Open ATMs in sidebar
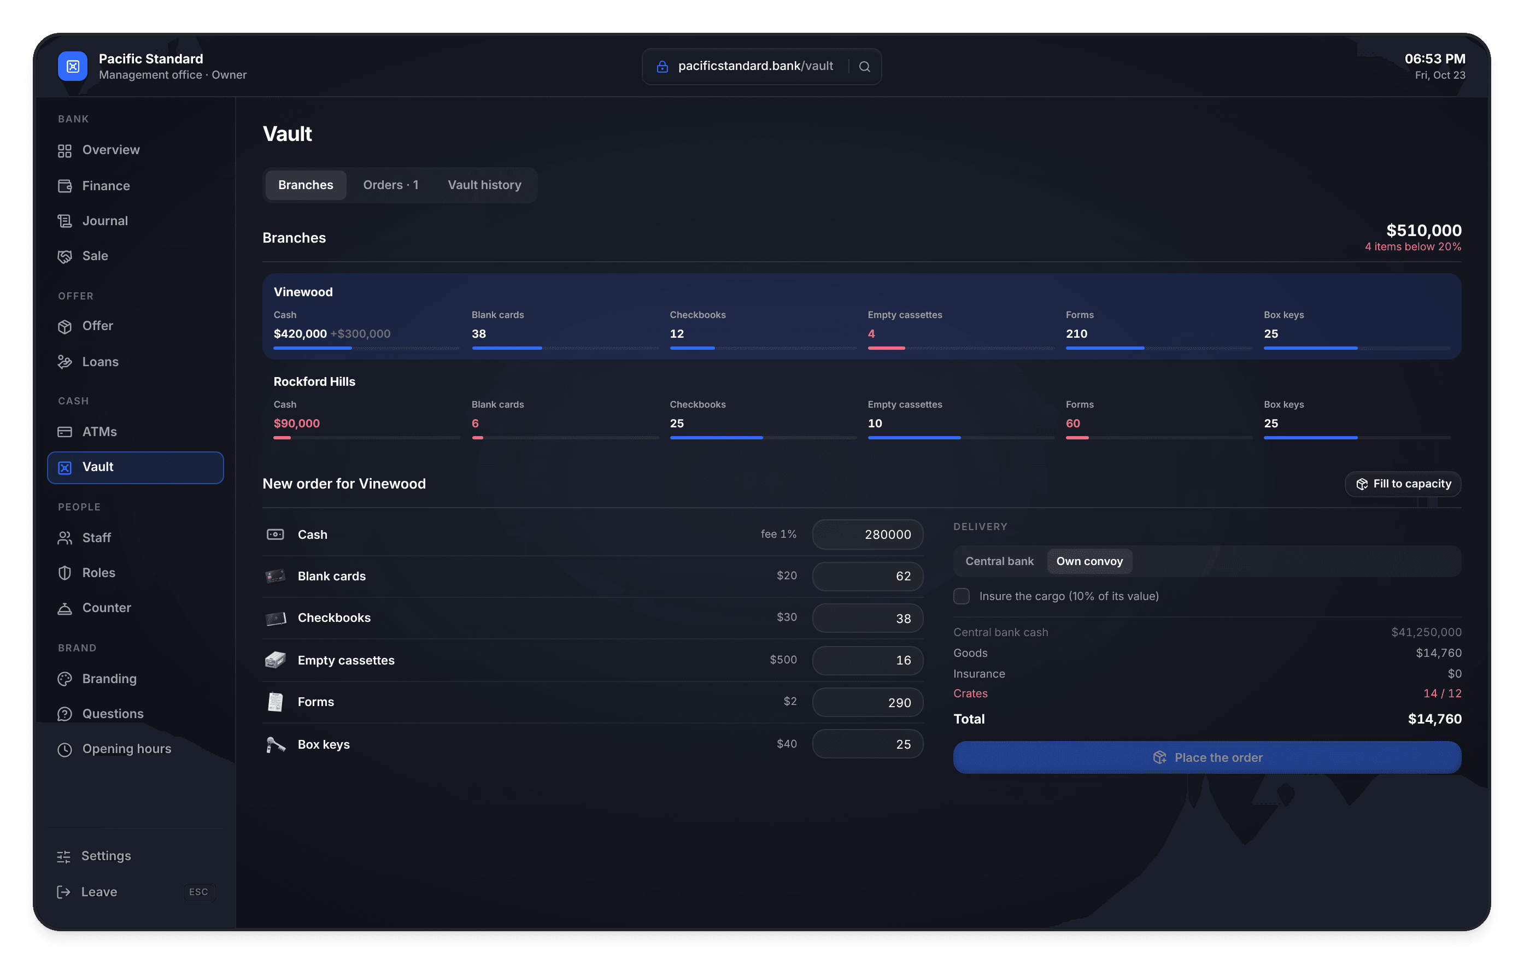The width and height of the screenshot is (1524, 964). (x=135, y=431)
